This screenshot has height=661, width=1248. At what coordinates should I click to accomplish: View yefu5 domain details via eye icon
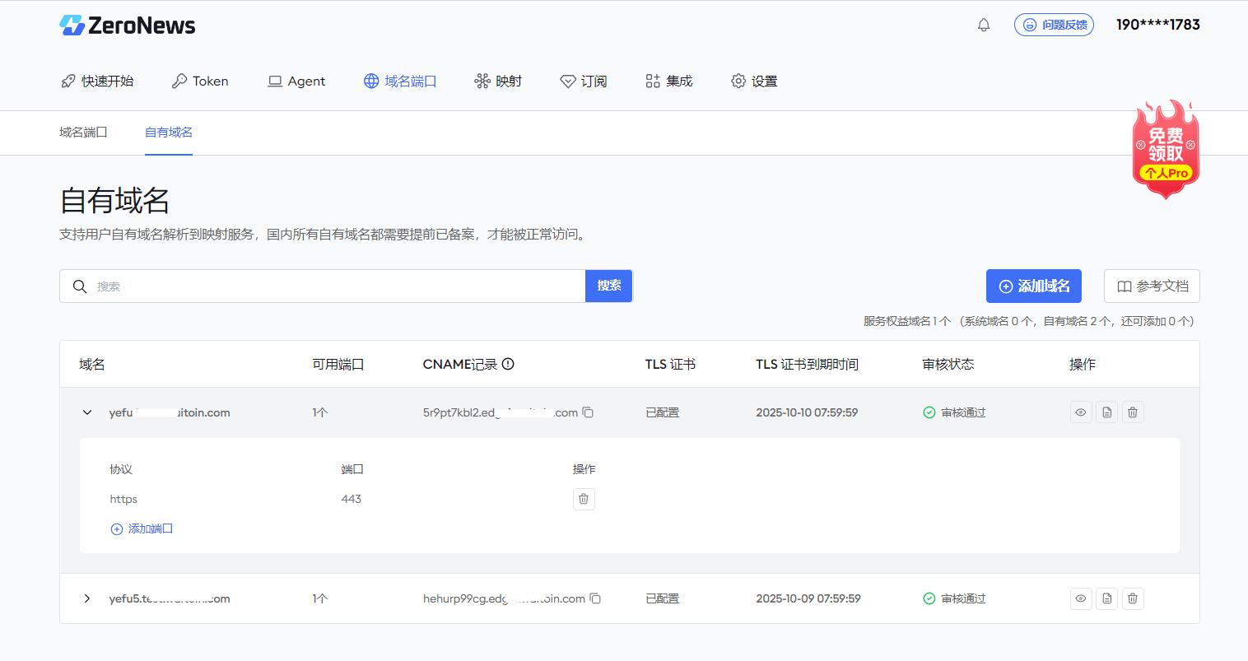(1081, 598)
